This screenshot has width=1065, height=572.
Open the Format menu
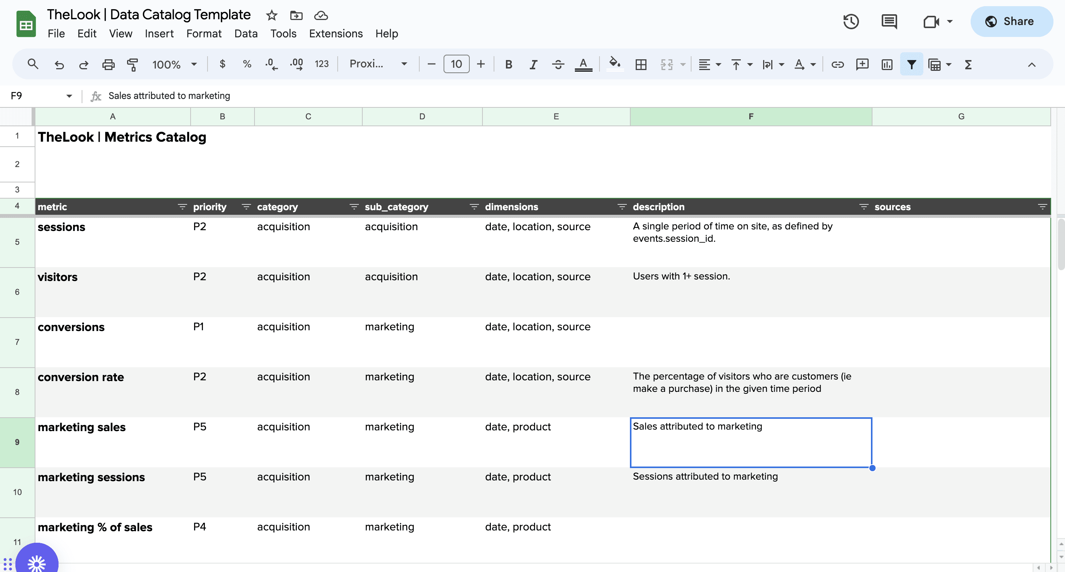tap(203, 33)
